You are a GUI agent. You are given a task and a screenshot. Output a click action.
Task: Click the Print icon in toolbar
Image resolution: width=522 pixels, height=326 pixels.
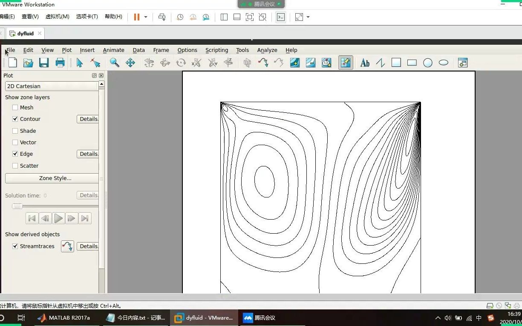[x=60, y=63]
